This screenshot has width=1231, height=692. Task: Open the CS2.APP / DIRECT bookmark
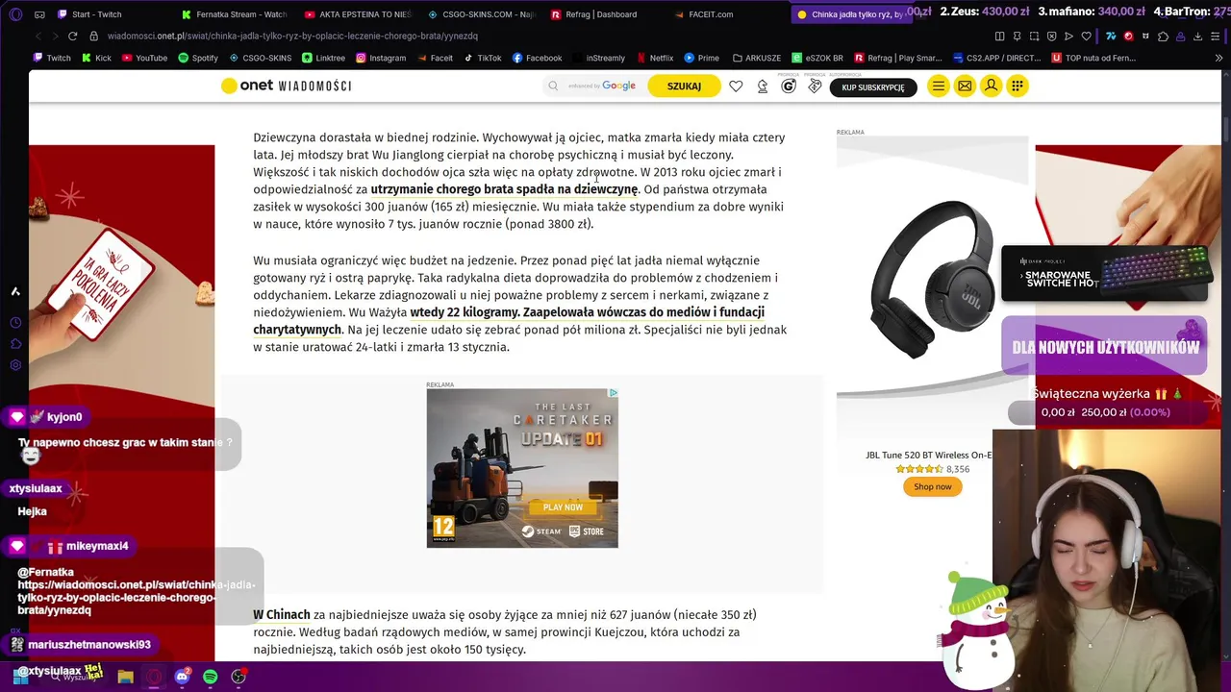click(996, 58)
